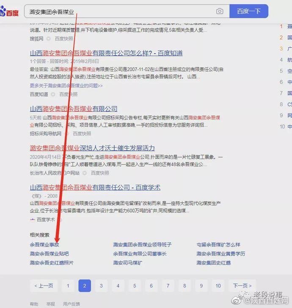Select related search 屯留余吾煤矿怎么样
This screenshot has width=292, height=308.
coord(218,245)
